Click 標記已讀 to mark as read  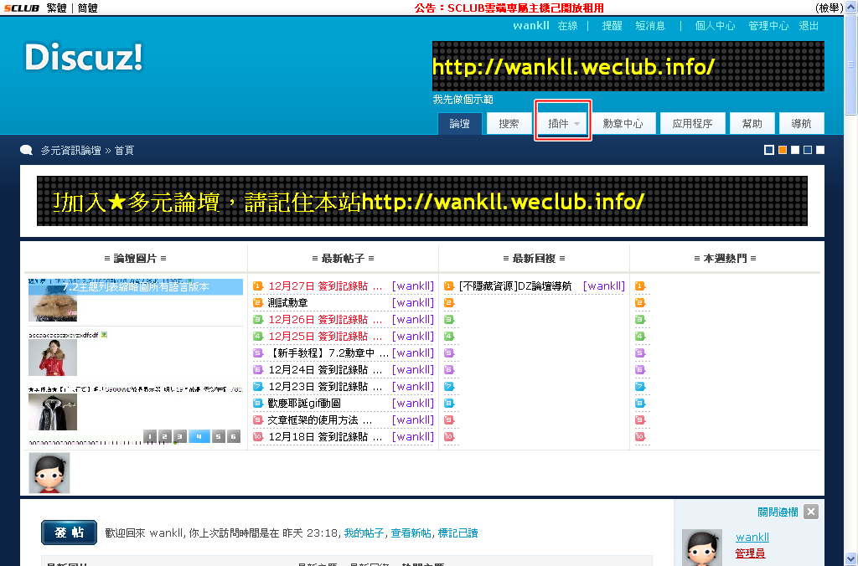458,533
